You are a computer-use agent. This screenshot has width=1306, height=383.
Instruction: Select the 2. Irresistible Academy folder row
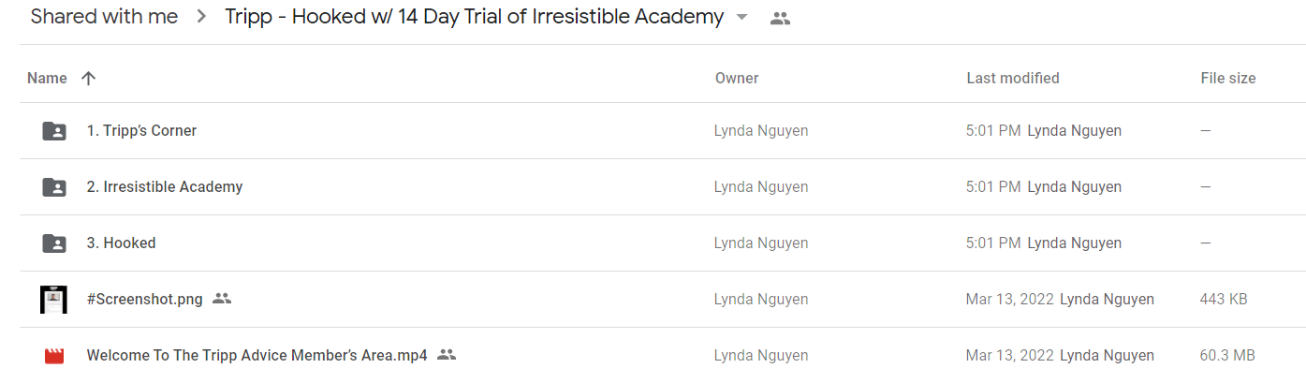click(x=663, y=187)
